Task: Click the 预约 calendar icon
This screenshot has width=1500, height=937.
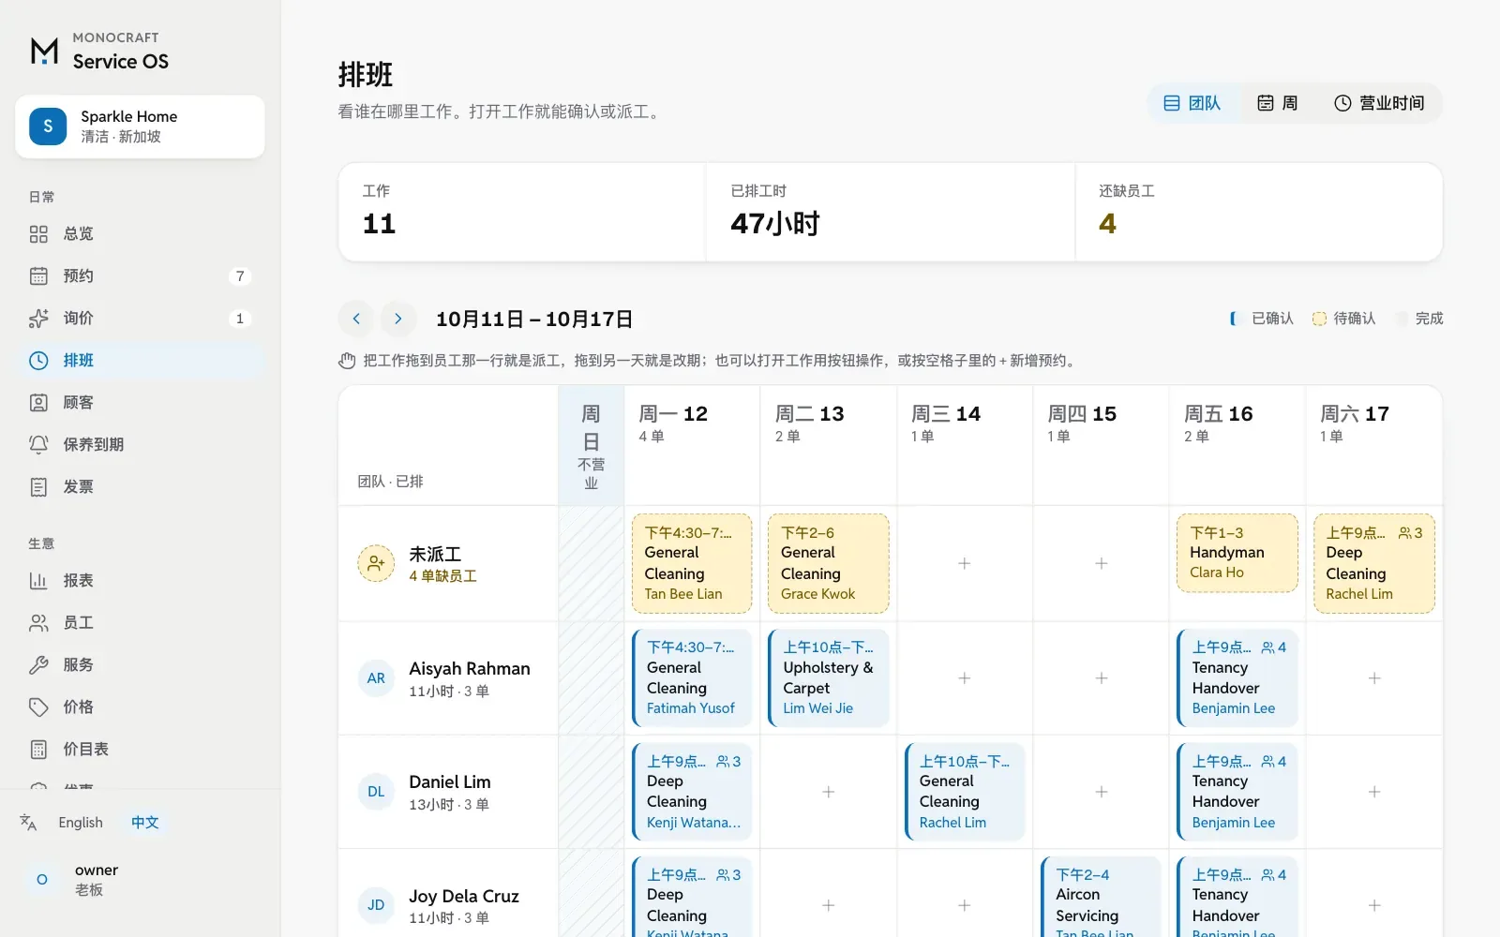Action: (38, 276)
